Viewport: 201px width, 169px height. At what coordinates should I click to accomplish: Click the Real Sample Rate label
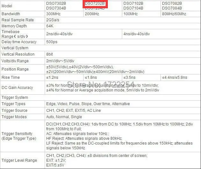18,20
